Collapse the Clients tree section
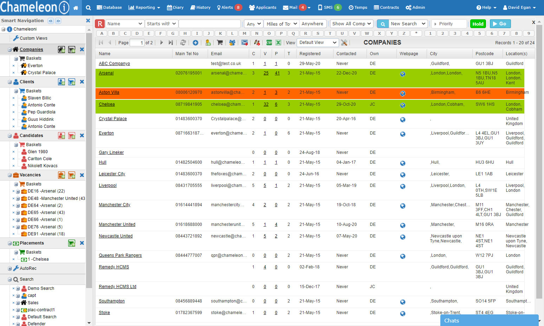 (10, 82)
